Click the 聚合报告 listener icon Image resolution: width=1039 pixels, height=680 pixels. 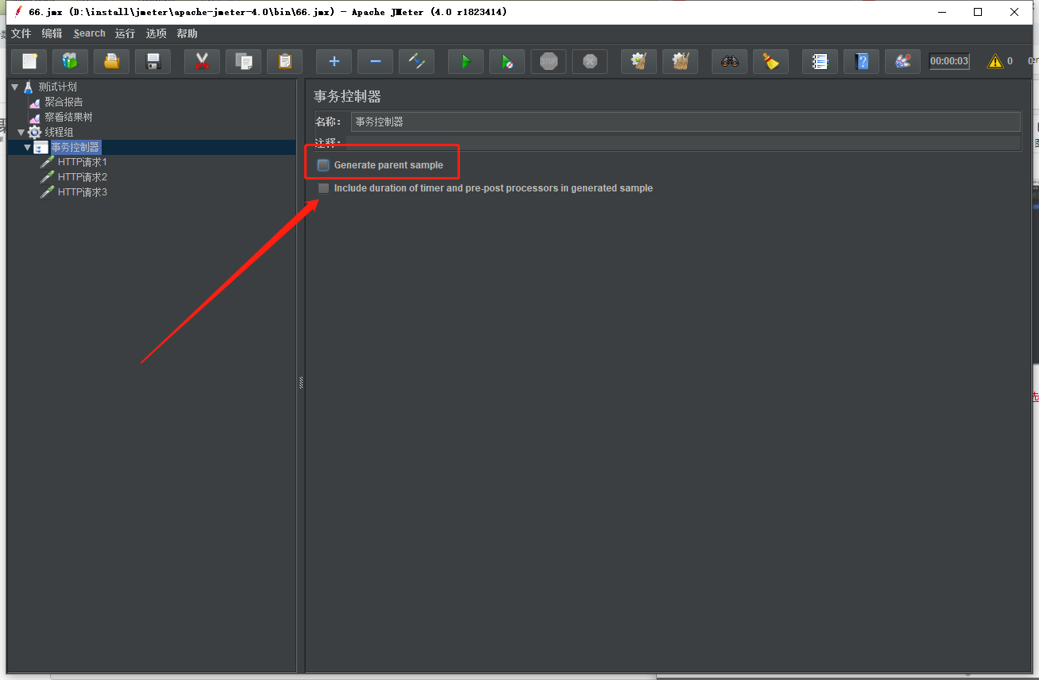pos(34,102)
